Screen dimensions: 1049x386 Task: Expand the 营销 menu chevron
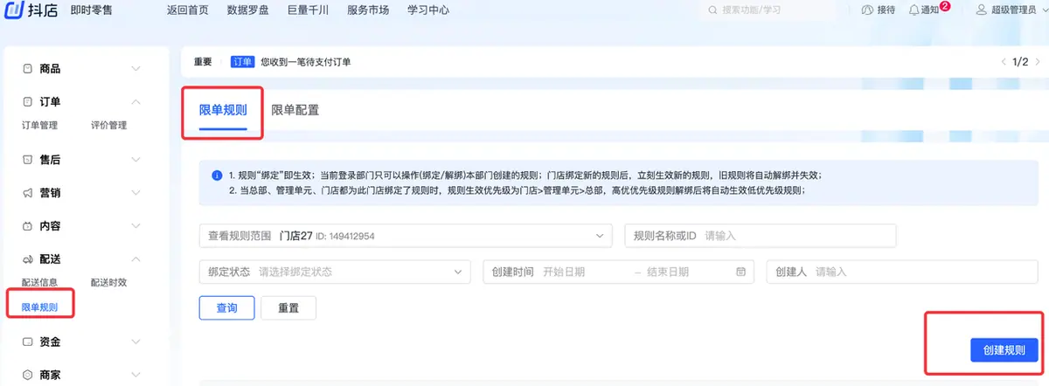pos(135,193)
